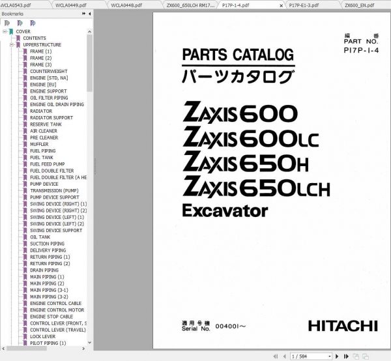Screen dimensions: 391x361
Task: Open SWING DEVICE (RIGHT) (1) bookmark
Action: coord(59,204)
